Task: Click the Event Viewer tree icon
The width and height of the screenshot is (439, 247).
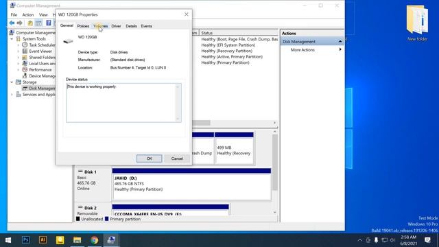Action: tap(25, 51)
